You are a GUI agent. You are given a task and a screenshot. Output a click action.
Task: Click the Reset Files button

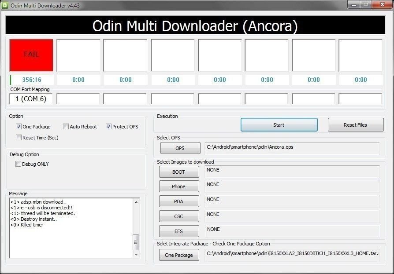(x=356, y=125)
